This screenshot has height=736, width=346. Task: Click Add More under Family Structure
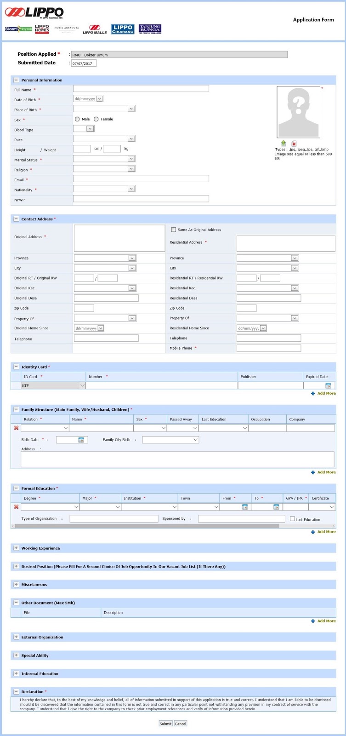[323, 472]
